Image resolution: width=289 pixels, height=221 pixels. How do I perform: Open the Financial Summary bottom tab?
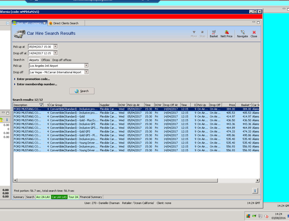coord(91,197)
